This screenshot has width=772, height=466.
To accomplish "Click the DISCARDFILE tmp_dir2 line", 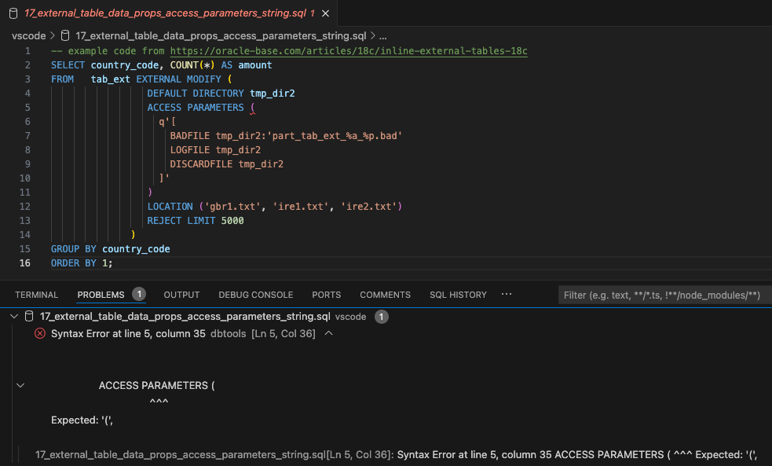I will [226, 164].
